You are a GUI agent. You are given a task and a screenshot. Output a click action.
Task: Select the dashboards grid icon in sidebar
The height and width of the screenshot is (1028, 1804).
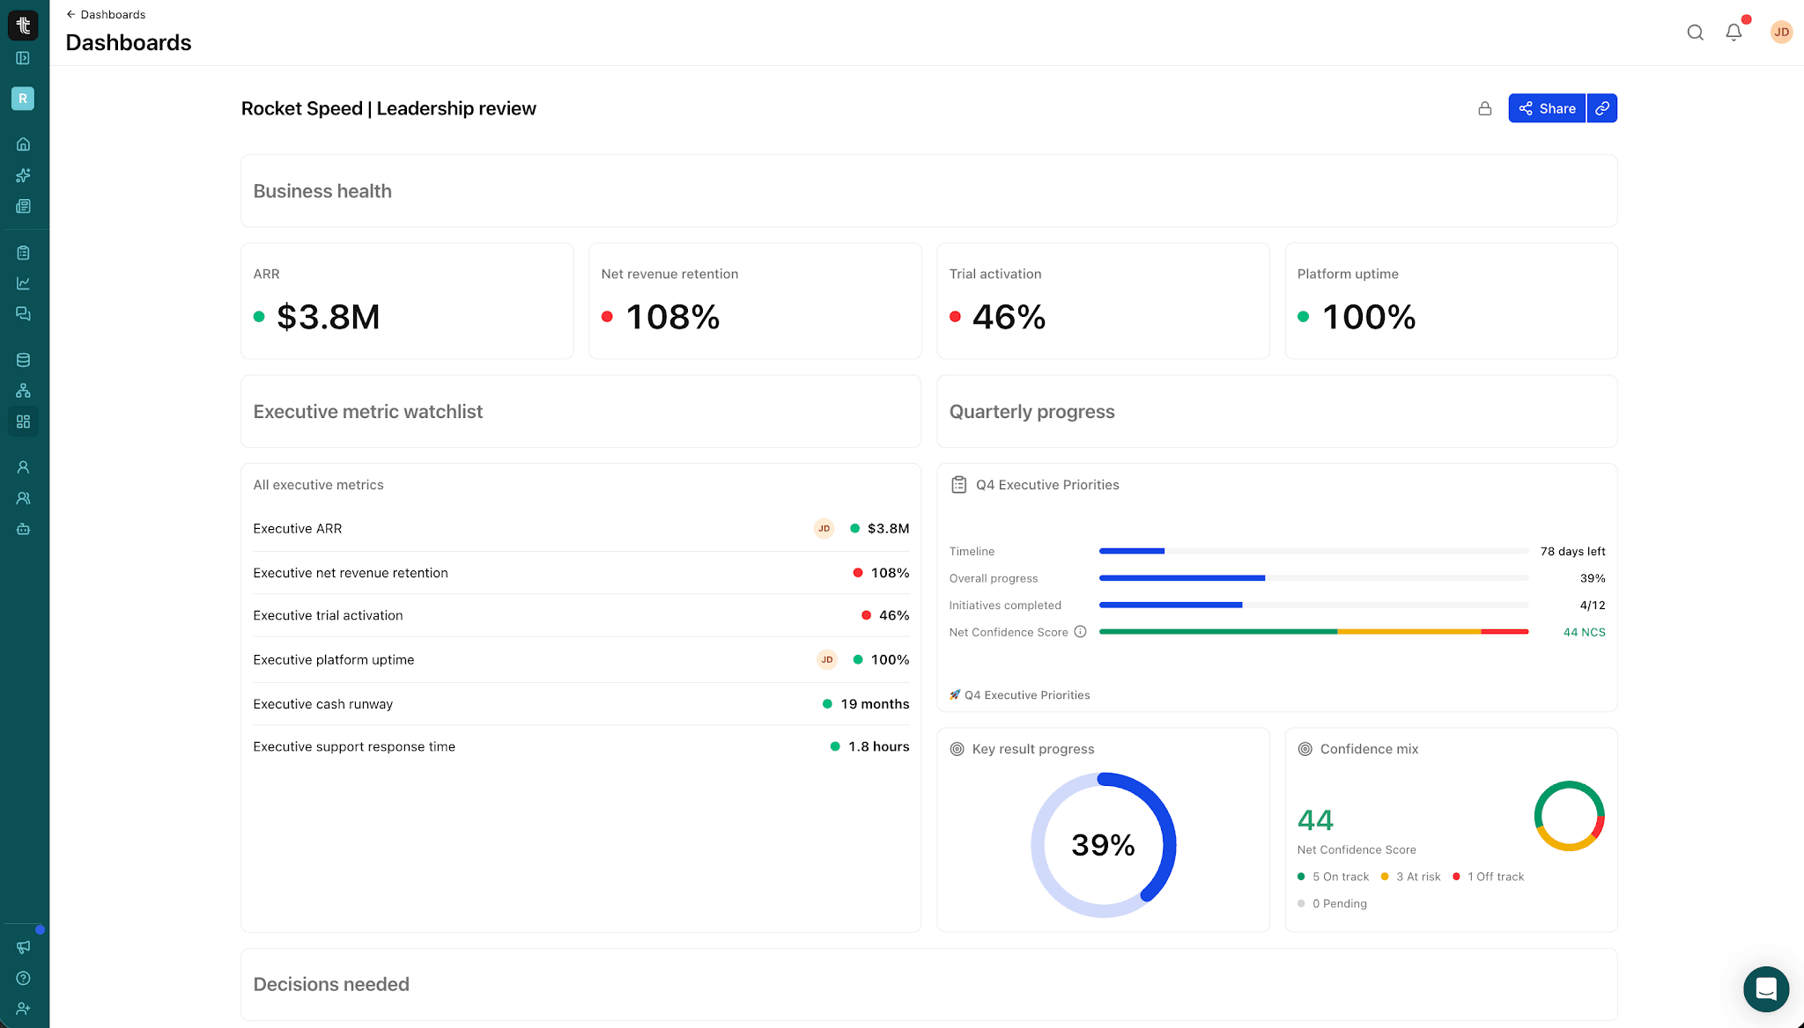(23, 422)
